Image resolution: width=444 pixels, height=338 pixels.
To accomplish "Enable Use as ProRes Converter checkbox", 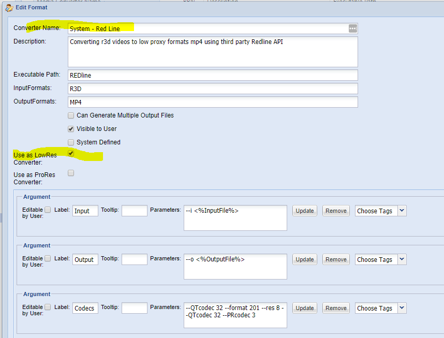I will click(71, 173).
